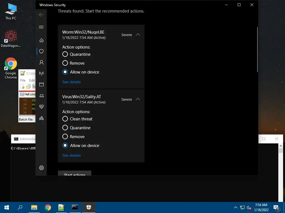The image size is (285, 213).
Task: Click the Command Prompt scrollbar up arrow
Action: (x=281, y=146)
